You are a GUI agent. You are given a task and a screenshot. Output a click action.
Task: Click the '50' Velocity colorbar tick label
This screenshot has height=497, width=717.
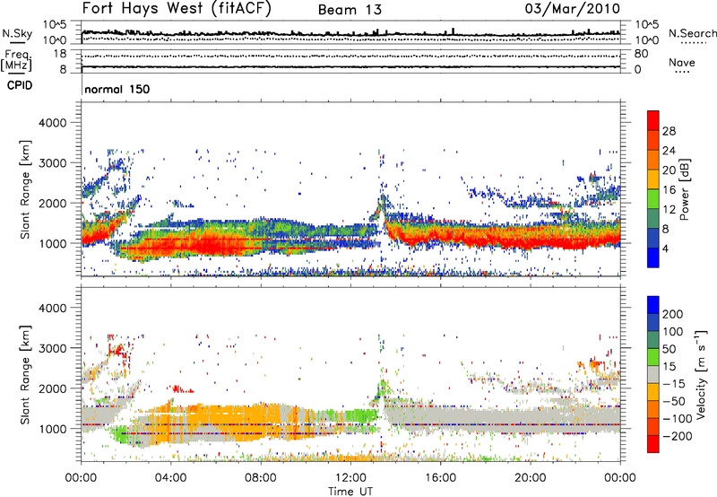click(669, 349)
